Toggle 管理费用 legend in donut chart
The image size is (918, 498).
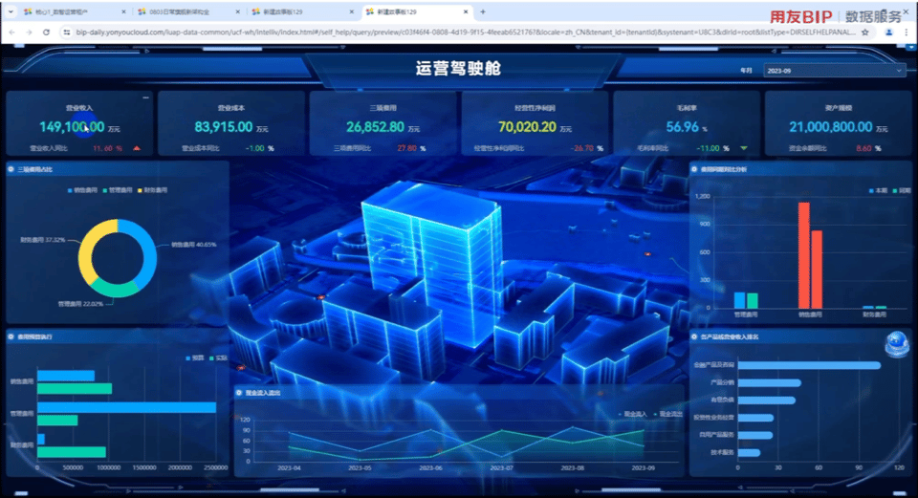(x=117, y=190)
